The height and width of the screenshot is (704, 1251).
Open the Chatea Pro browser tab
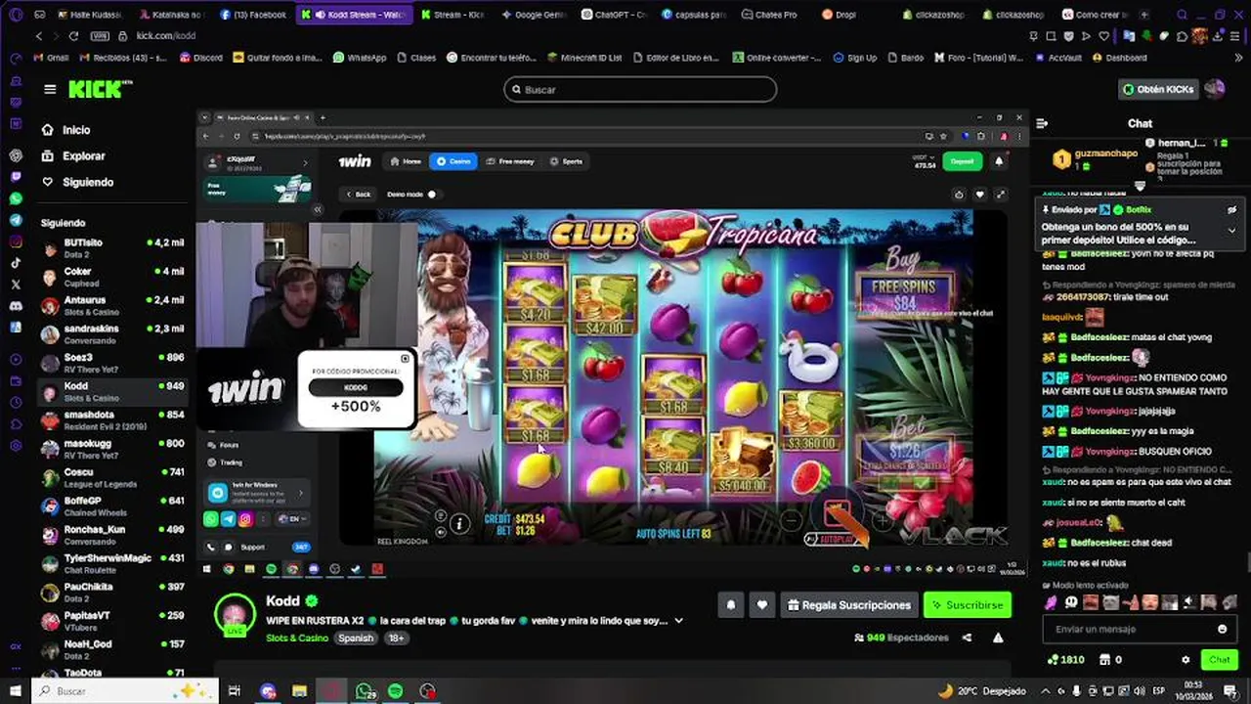tap(768, 15)
